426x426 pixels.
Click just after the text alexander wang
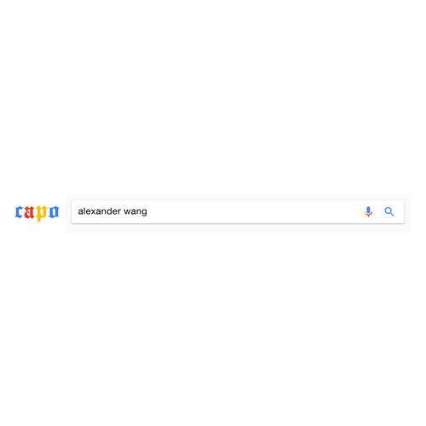pyautogui.click(x=148, y=211)
